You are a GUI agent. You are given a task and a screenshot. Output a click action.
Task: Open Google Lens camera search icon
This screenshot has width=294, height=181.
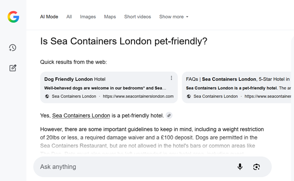(x=256, y=167)
